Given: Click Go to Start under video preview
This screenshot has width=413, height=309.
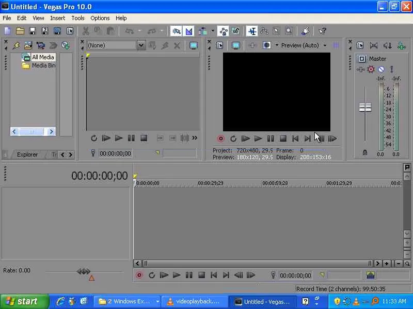Looking at the screenshot, I should [x=295, y=139].
